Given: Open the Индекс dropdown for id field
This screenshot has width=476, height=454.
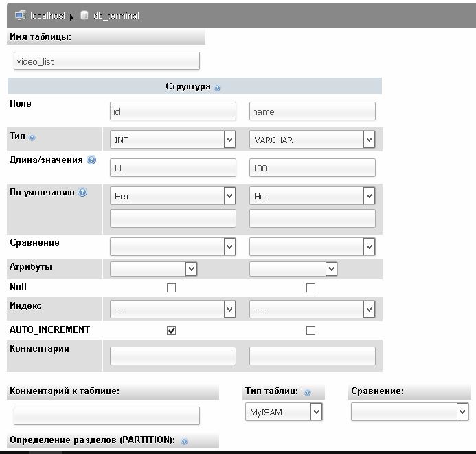Looking at the screenshot, I should click(x=172, y=310).
